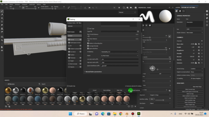Open the UV padding dropdown
Image resolution: width=209 pixels, height=117 pixels.
(x=197, y=78)
